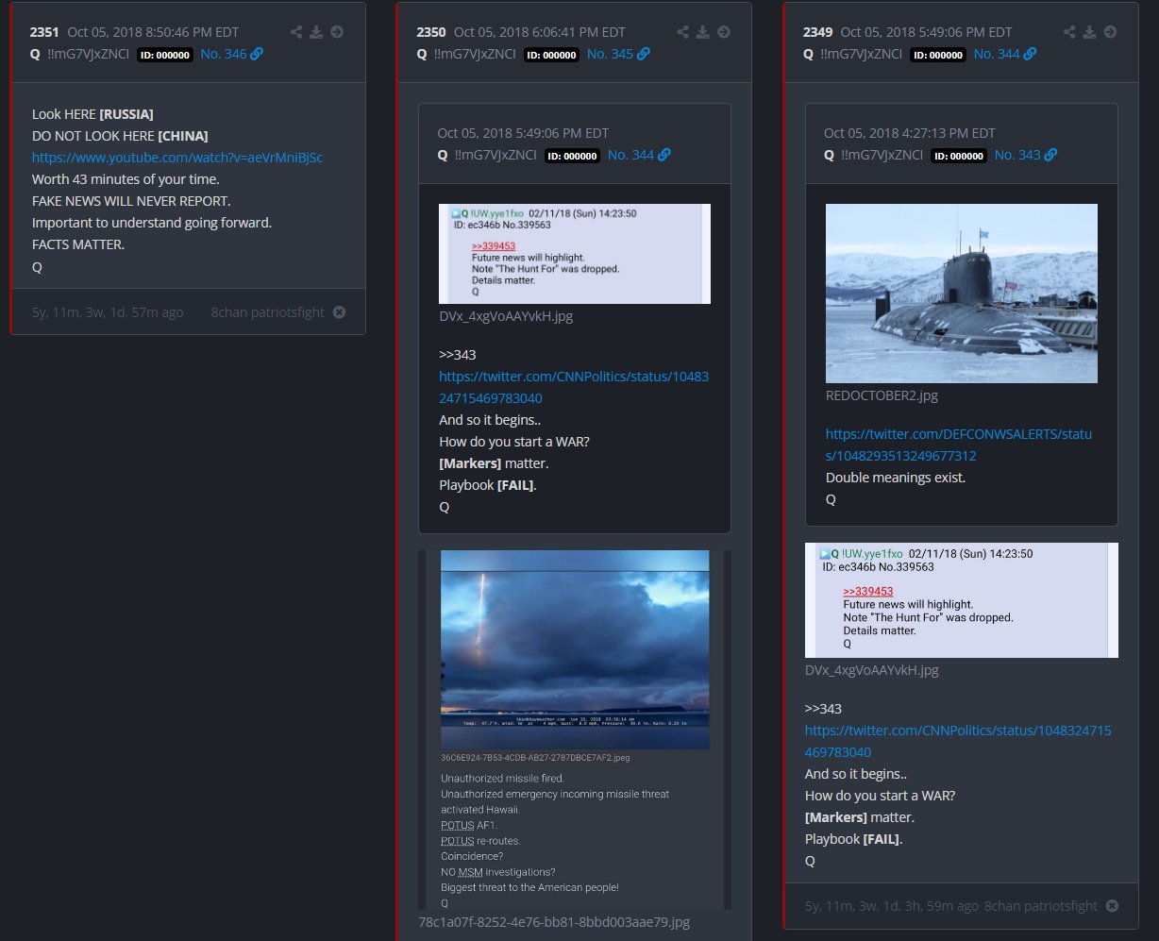The height and width of the screenshot is (941, 1159).
Task: Open the submarine image REDOCTOBER2 thumbnail
Action: tap(962, 294)
